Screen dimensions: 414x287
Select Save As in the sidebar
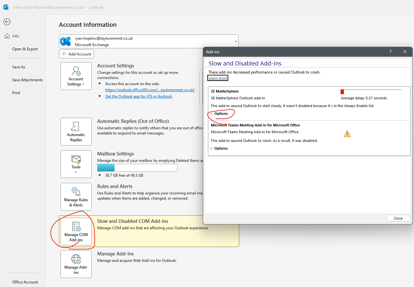click(19, 67)
